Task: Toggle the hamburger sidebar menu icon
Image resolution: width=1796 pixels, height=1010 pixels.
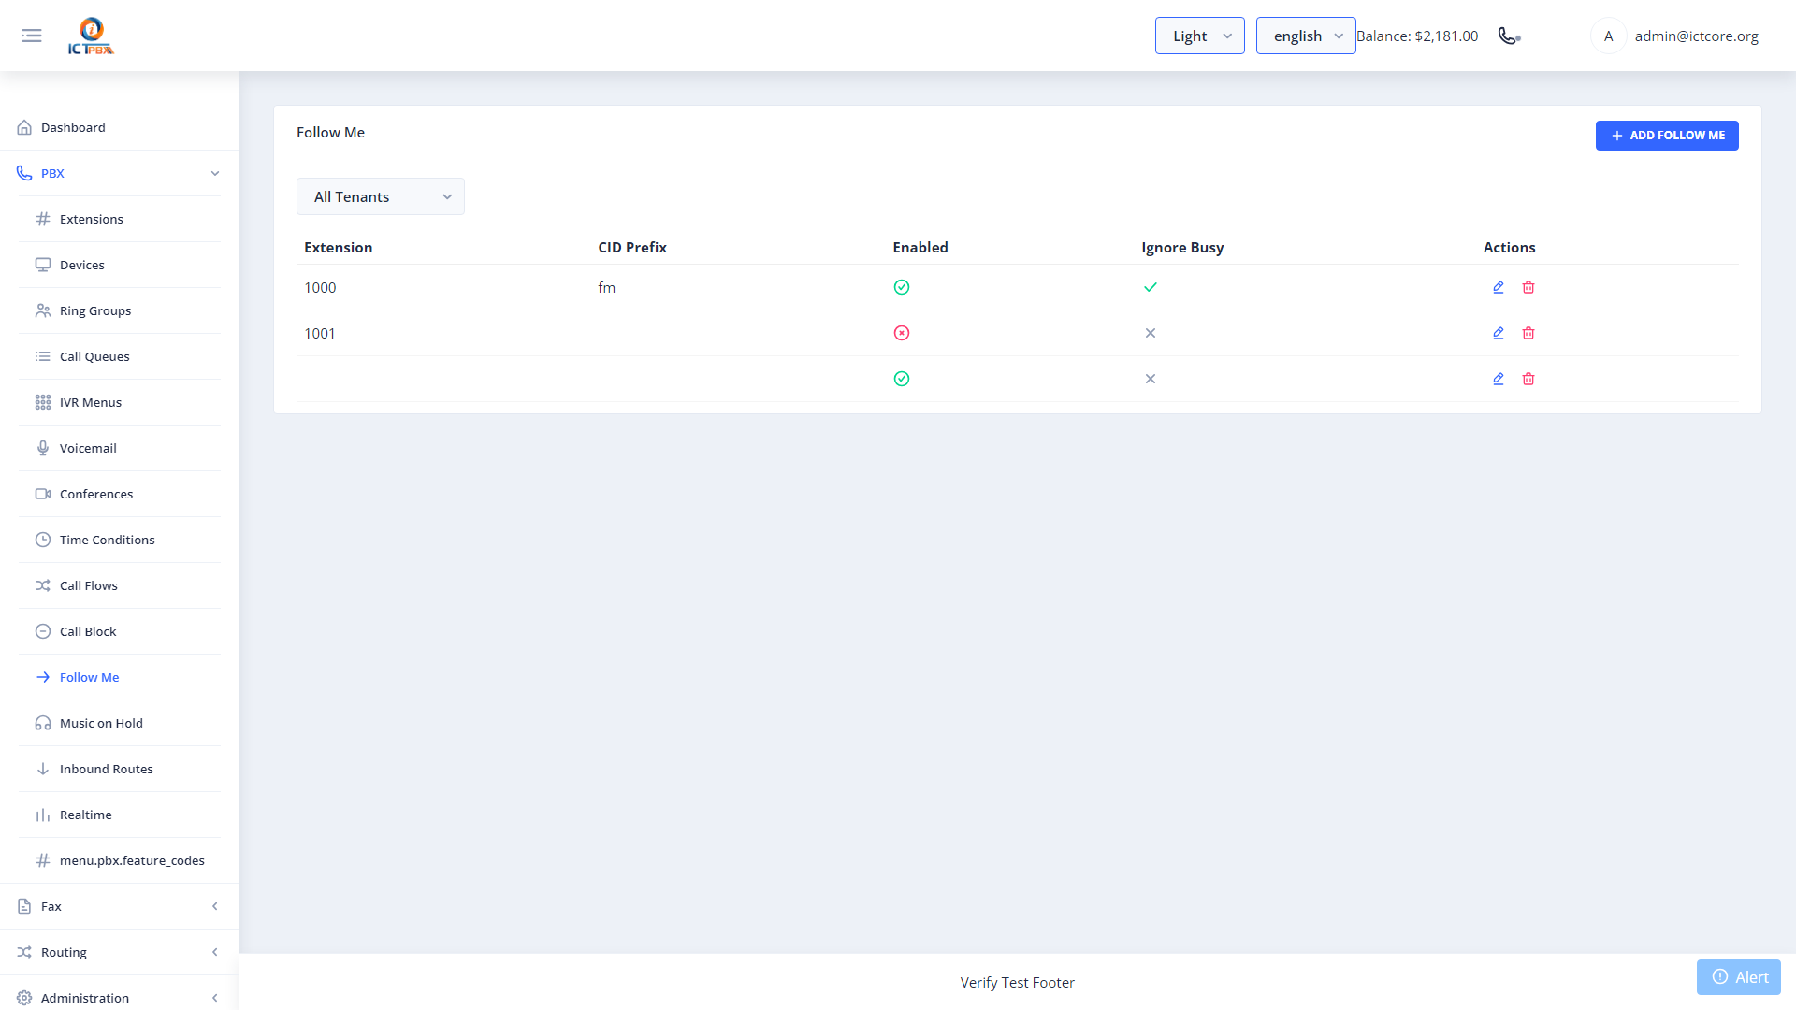Action: pyautogui.click(x=32, y=36)
